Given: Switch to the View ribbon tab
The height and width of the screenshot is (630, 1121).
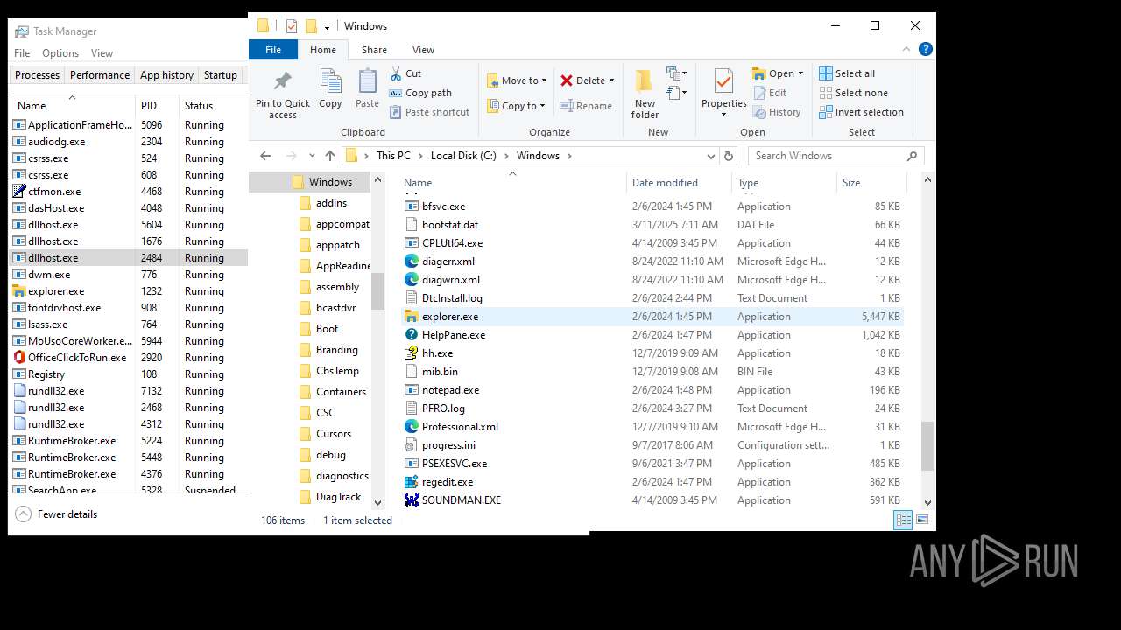Looking at the screenshot, I should [x=423, y=50].
